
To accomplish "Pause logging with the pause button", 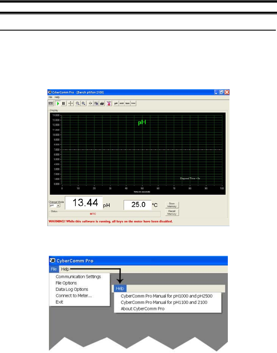I will pyautogui.click(x=63, y=103).
